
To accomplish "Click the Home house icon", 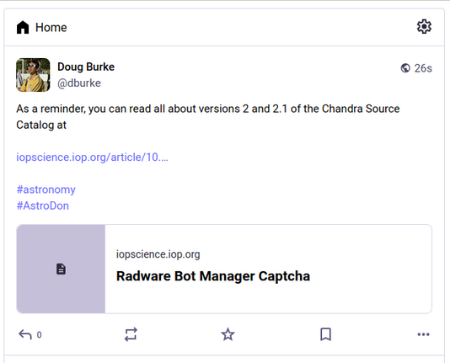I will (23, 28).
